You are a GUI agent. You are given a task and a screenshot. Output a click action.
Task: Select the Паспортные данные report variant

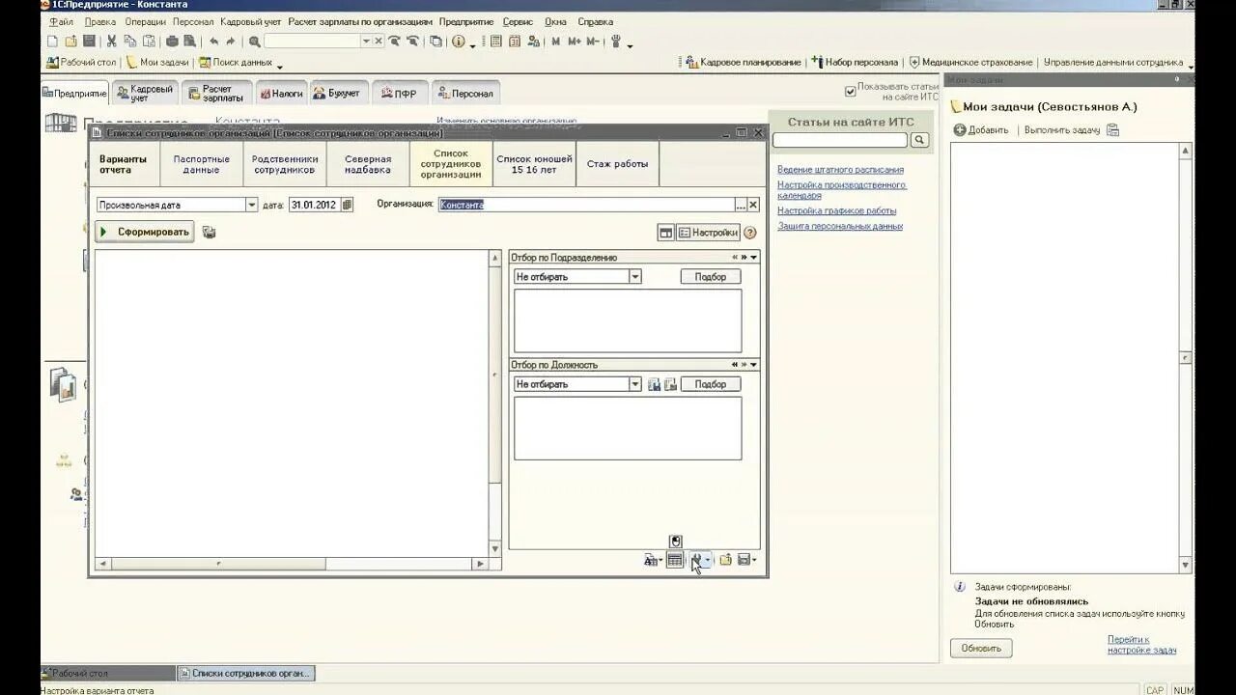tap(202, 164)
